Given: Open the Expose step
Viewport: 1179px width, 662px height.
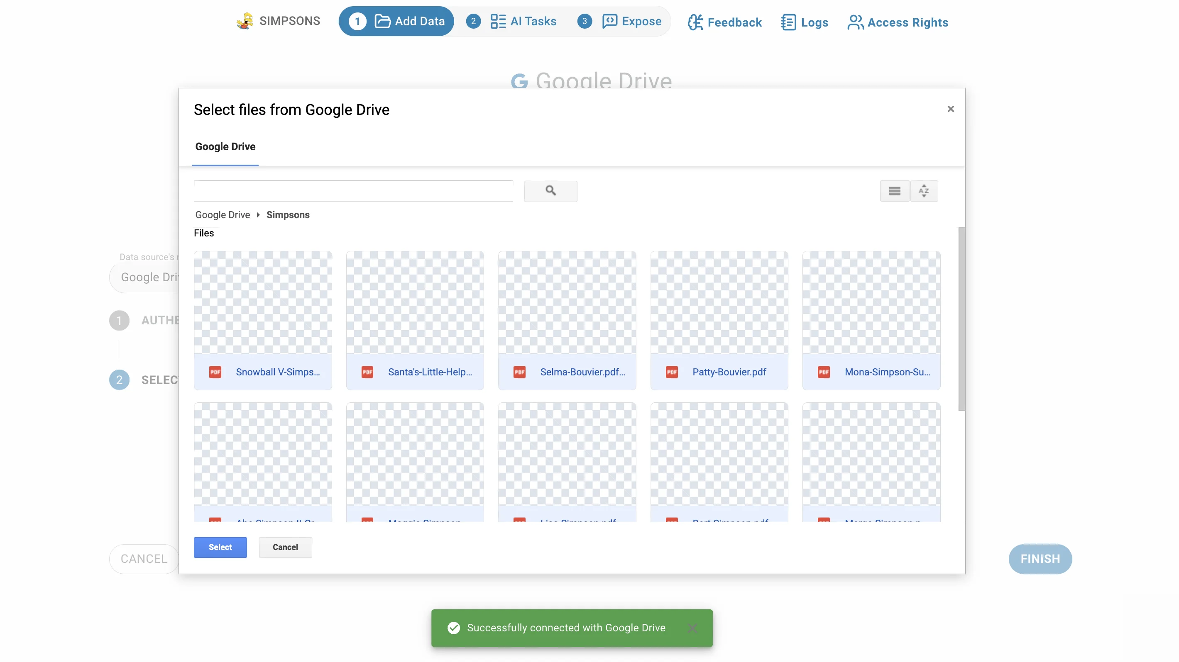Looking at the screenshot, I should pyautogui.click(x=620, y=21).
